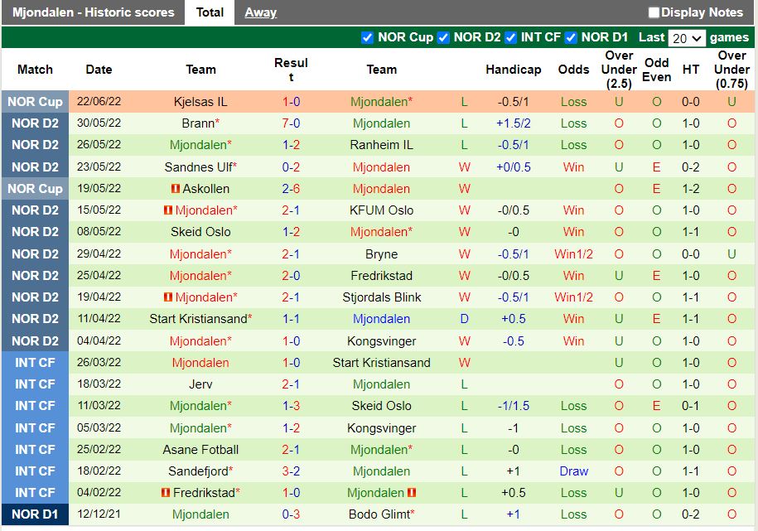This screenshot has height=531, width=758.
Task: Click the Match column header
Action: (36, 70)
